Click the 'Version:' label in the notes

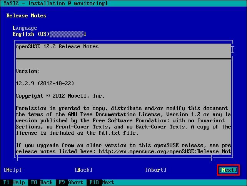(28, 71)
